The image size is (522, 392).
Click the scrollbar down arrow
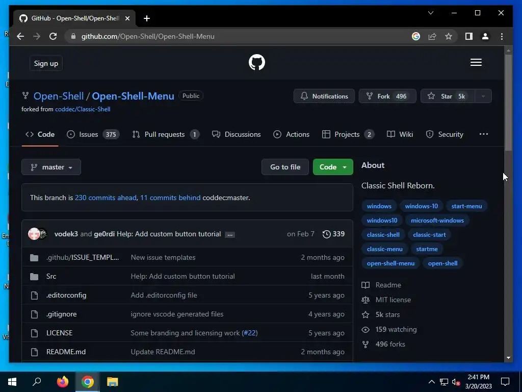(508, 358)
